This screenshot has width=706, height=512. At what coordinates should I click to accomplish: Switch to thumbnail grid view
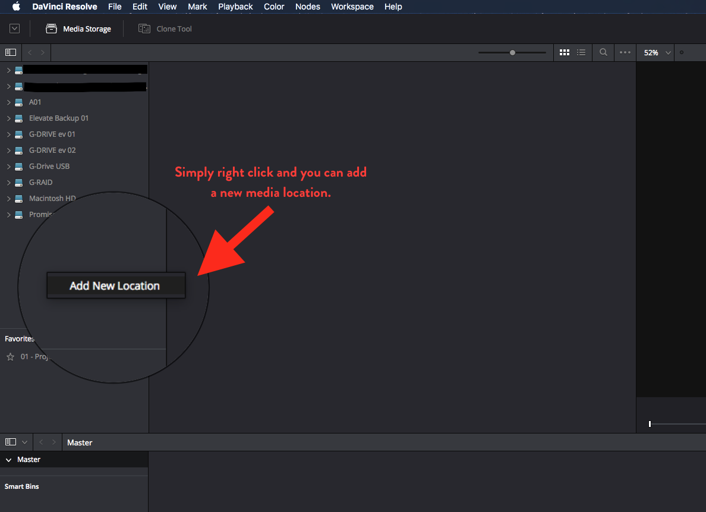(x=564, y=52)
